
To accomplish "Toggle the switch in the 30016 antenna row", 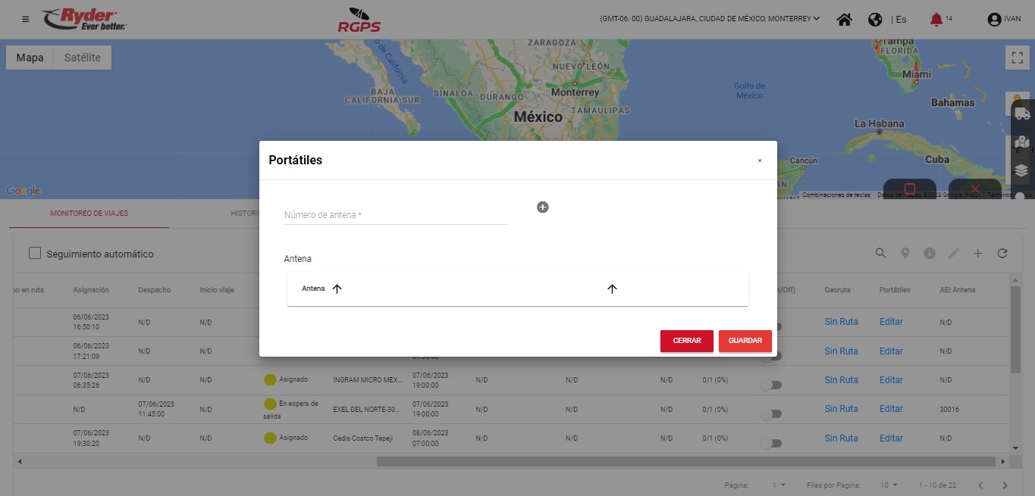I will [x=771, y=414].
